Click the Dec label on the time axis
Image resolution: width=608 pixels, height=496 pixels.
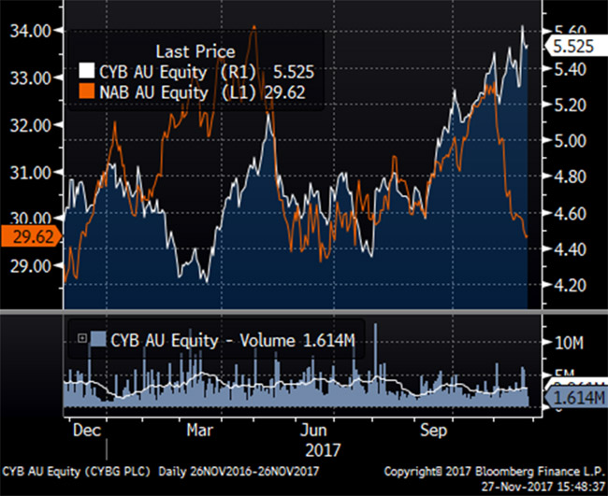pos(87,432)
